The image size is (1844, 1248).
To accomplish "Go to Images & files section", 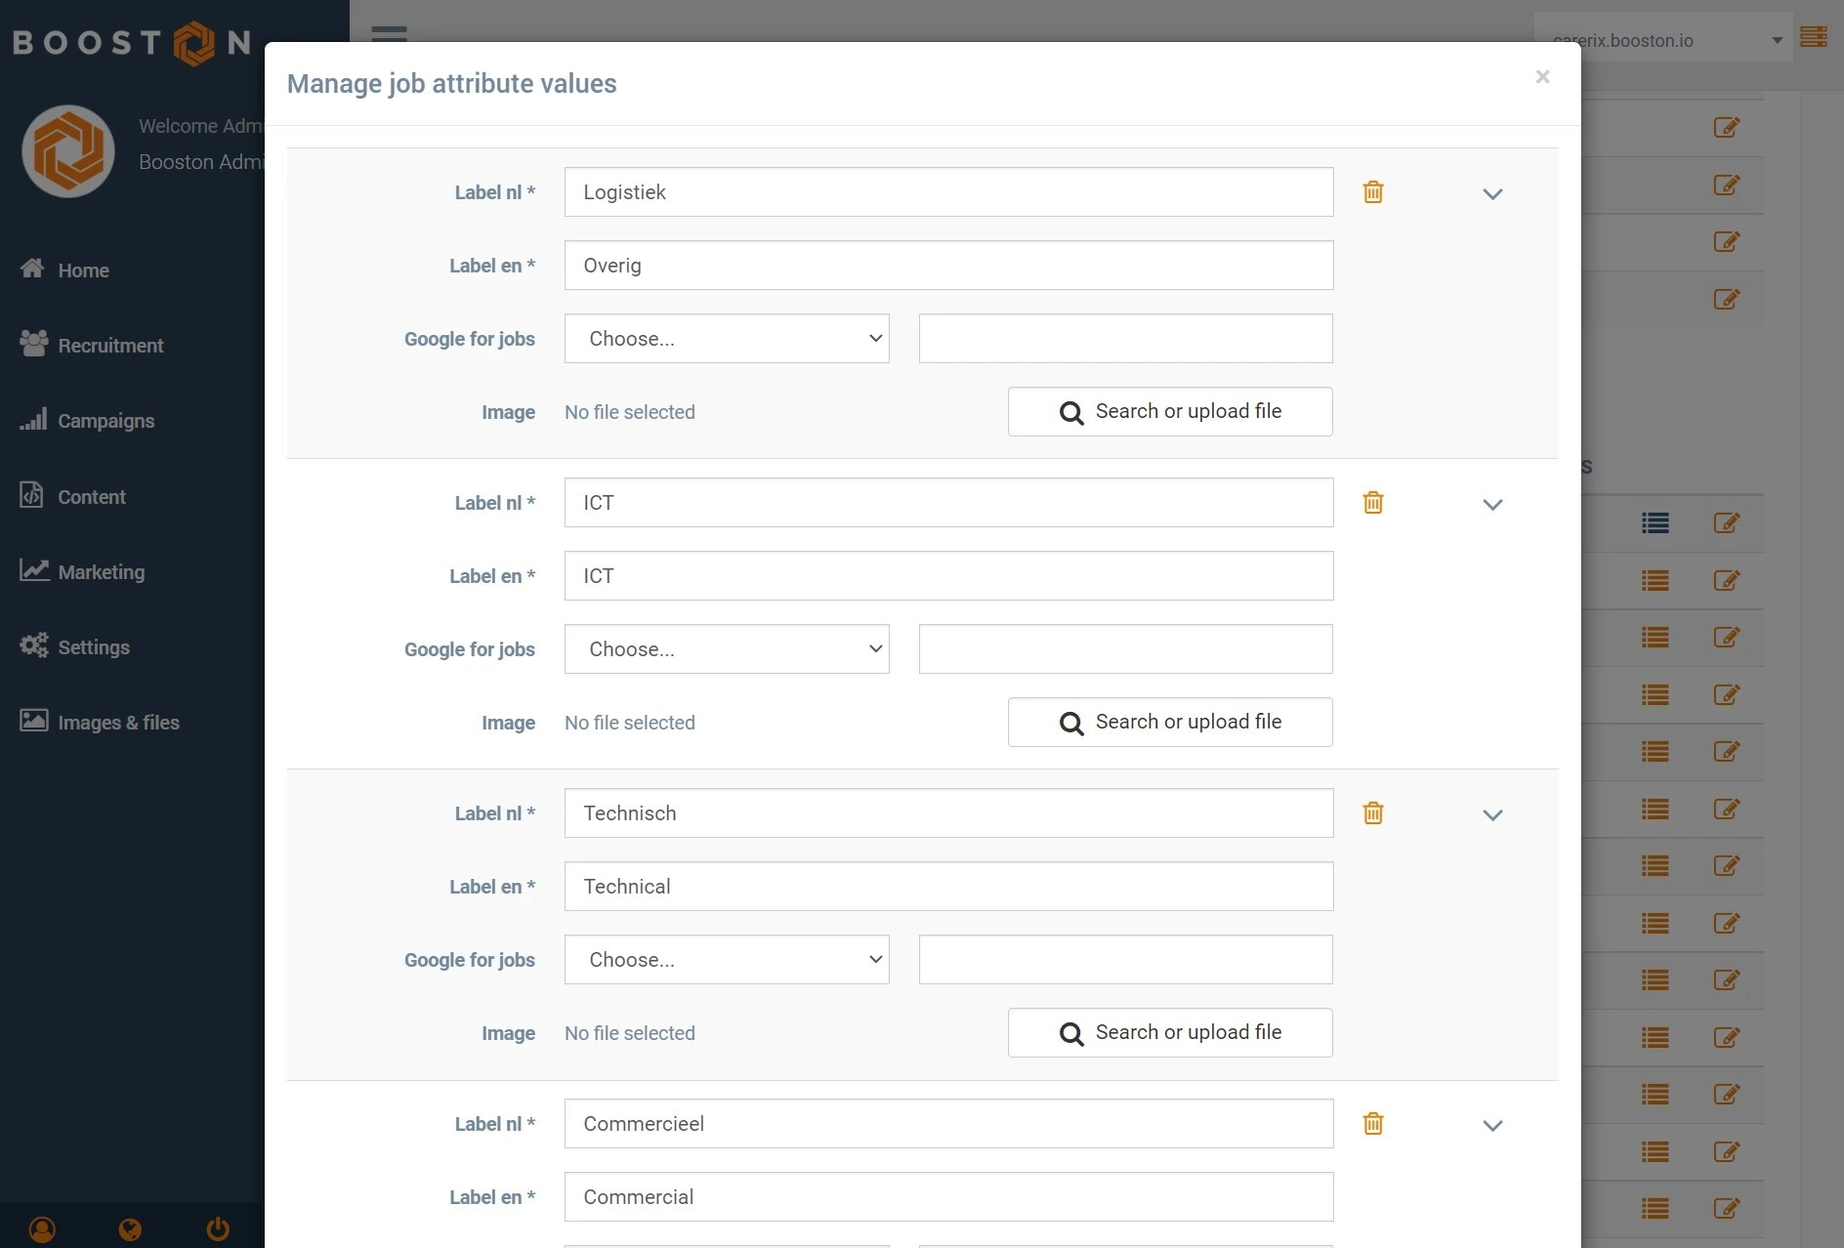I will click(117, 723).
